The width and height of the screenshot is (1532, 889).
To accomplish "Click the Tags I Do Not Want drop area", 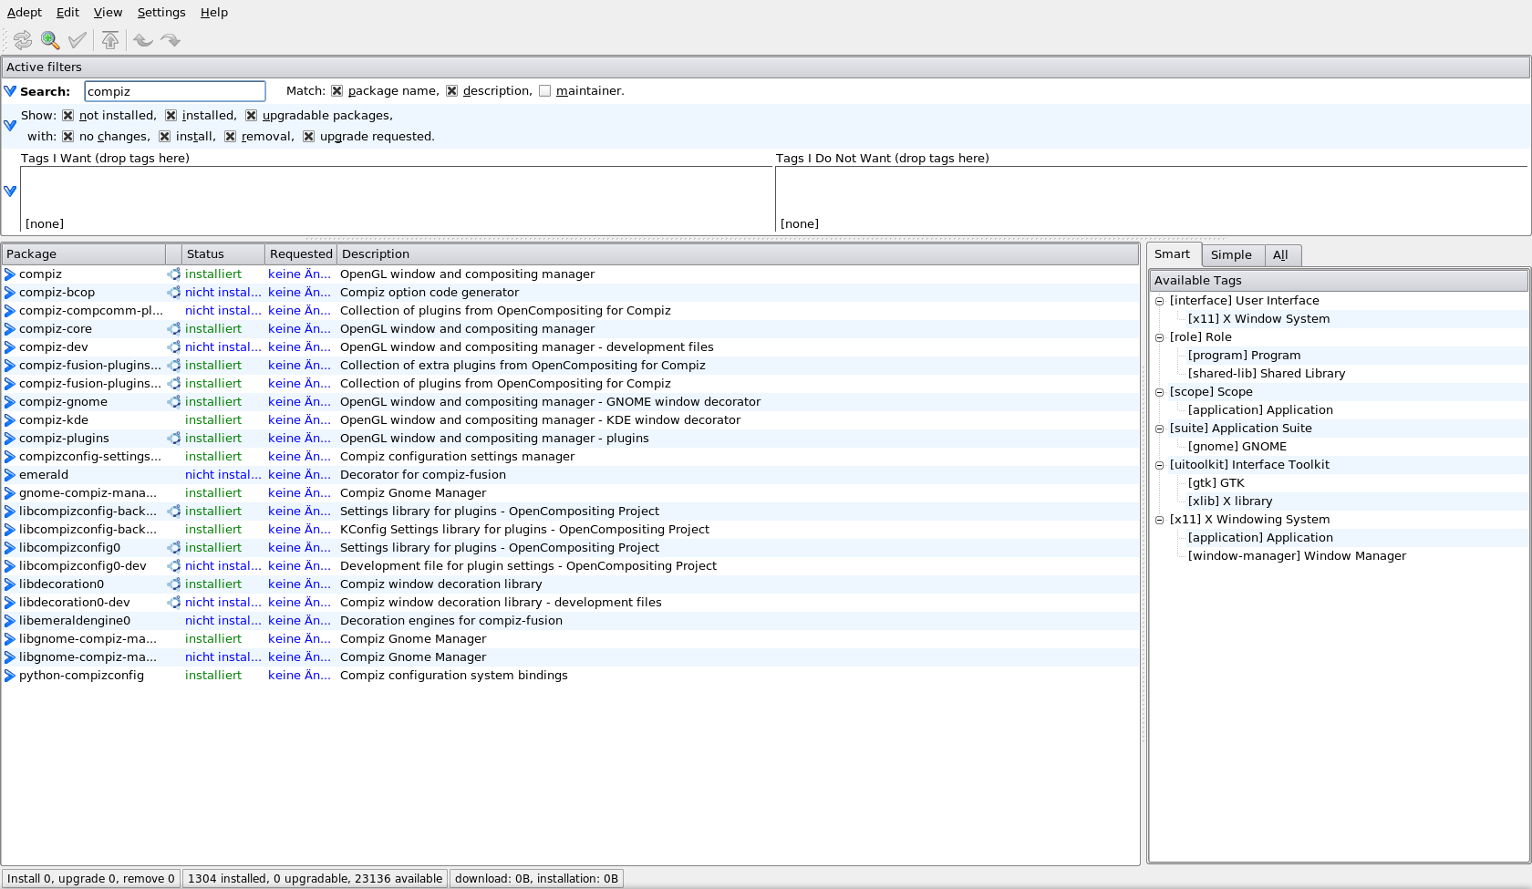I will [1151, 199].
